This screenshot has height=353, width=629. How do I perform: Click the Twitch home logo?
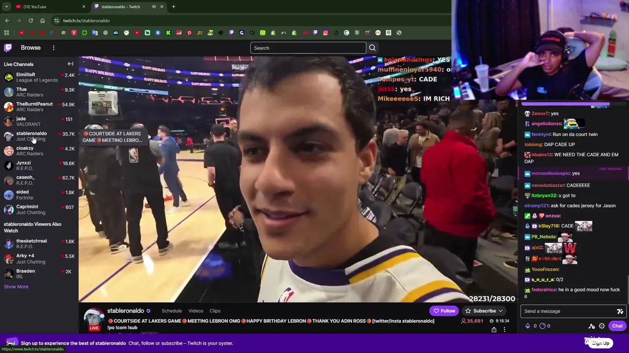point(8,48)
